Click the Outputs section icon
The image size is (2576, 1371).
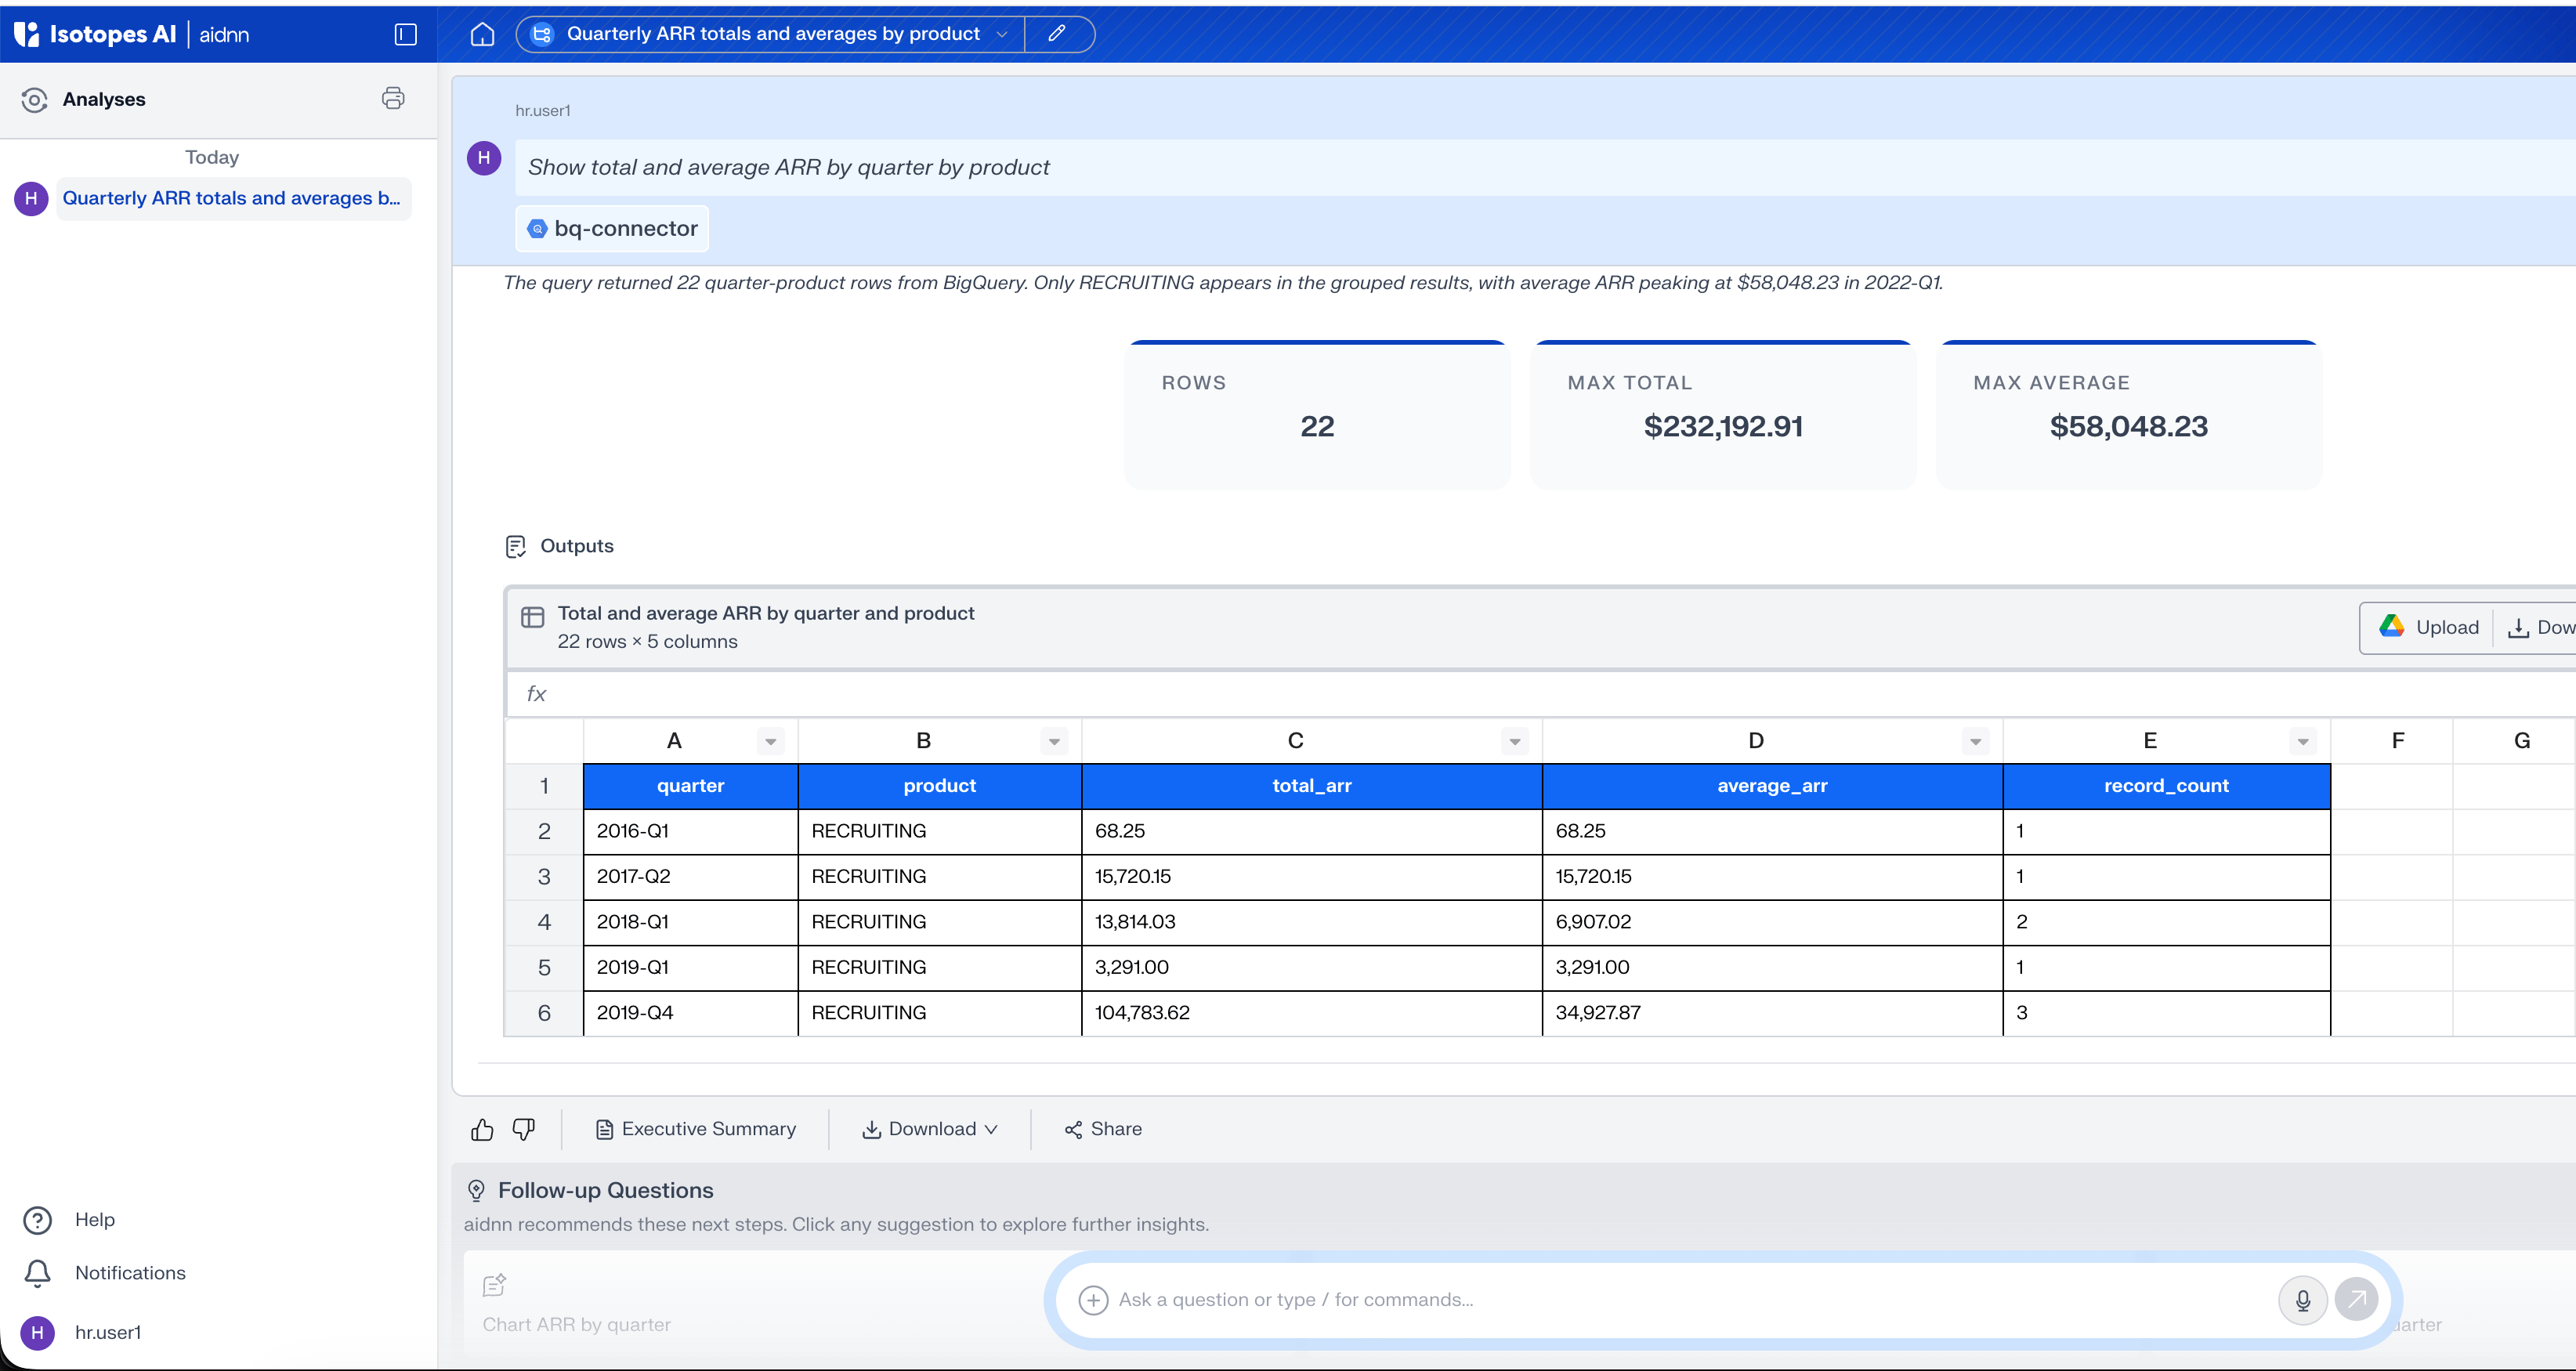(x=516, y=546)
